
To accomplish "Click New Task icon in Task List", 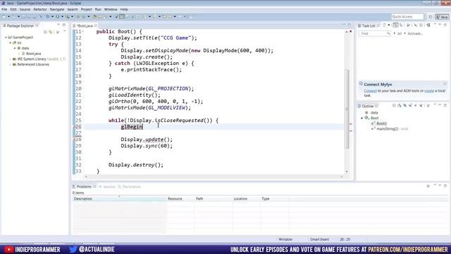I will click(384, 25).
